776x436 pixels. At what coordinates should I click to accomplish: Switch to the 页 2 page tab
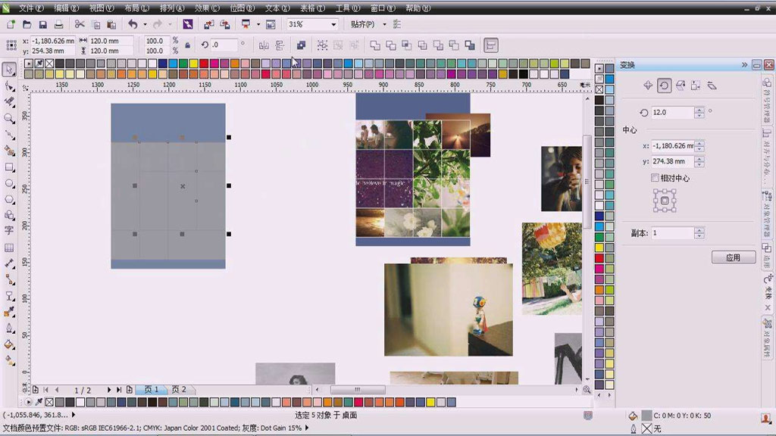[178, 390]
